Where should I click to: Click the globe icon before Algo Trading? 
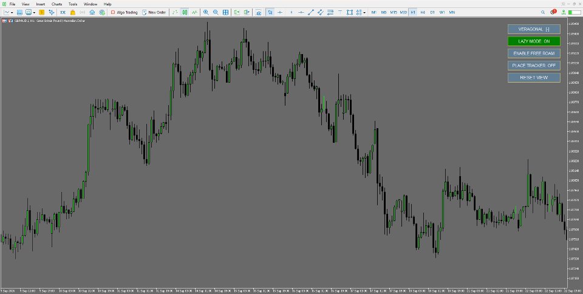point(102,12)
